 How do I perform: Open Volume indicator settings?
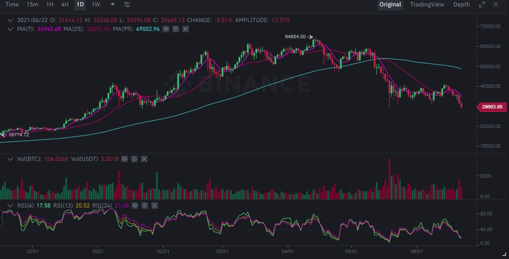click(x=134, y=159)
